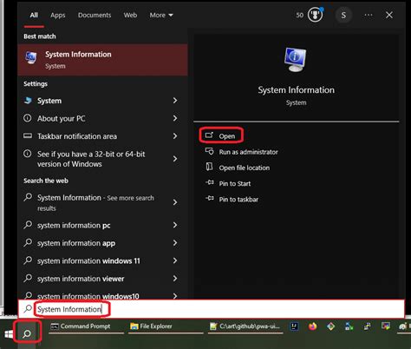The height and width of the screenshot is (349, 411).
Task: Expand the arrow for system information windows 11
Action: point(175,260)
